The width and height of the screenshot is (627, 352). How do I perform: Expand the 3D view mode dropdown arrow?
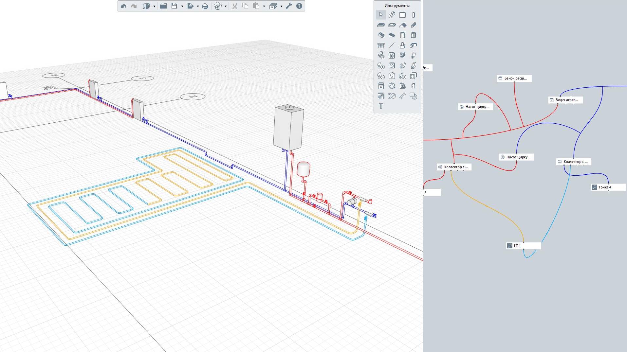(154, 6)
